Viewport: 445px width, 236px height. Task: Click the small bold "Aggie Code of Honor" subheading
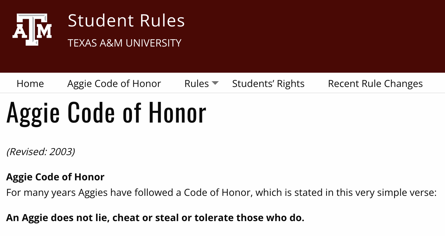55,177
